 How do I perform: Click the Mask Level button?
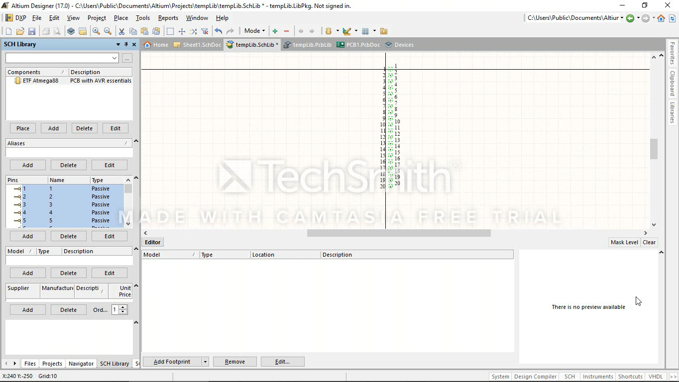pyautogui.click(x=624, y=242)
